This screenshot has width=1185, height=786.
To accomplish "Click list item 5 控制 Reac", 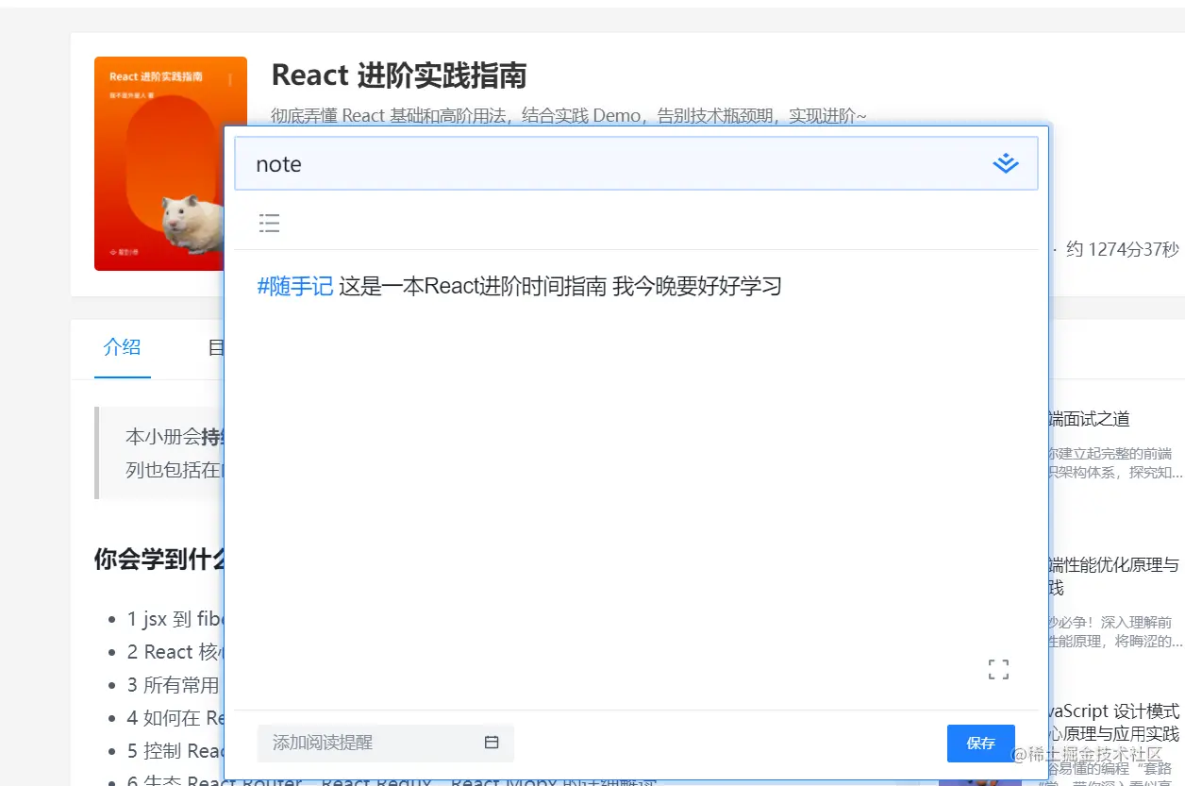I will [175, 751].
